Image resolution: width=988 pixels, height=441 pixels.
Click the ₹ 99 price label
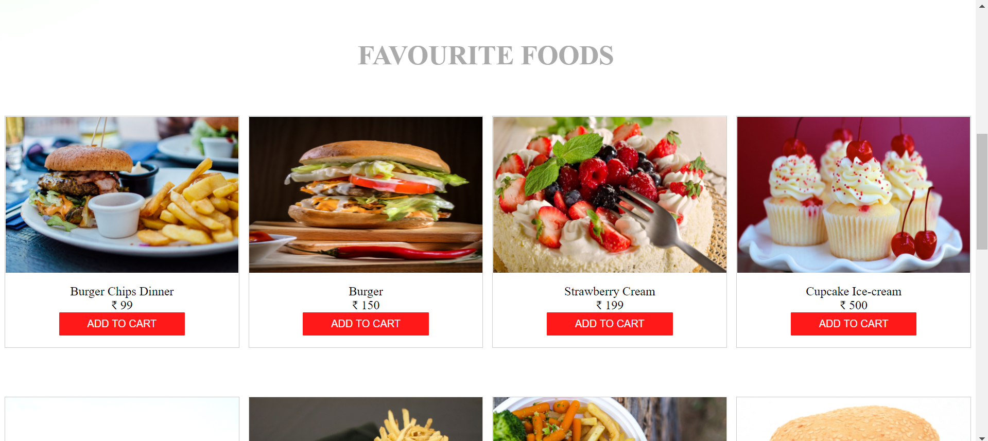(122, 305)
